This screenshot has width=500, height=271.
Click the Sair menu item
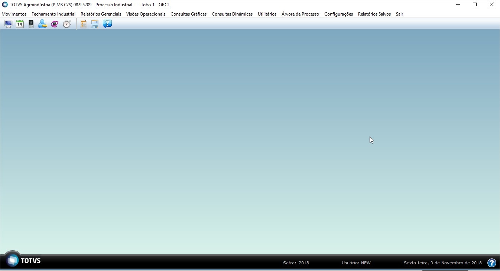[x=399, y=14]
